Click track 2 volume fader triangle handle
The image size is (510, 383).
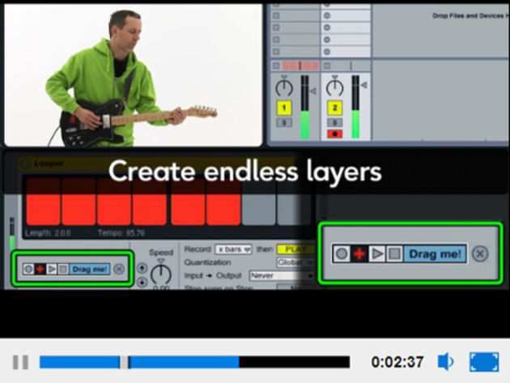tap(364, 85)
